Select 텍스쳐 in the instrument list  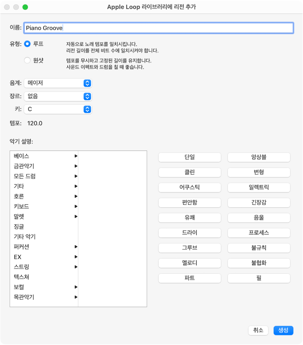(44, 277)
